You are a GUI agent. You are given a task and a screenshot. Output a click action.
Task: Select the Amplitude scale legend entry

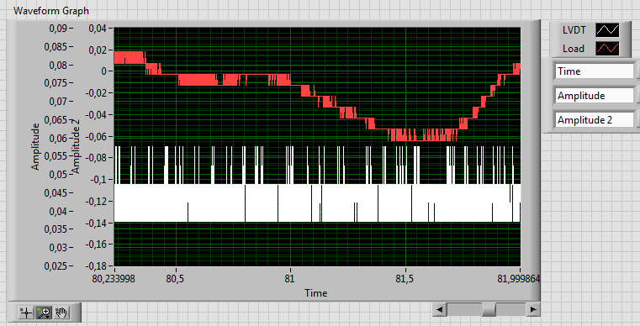pos(594,96)
